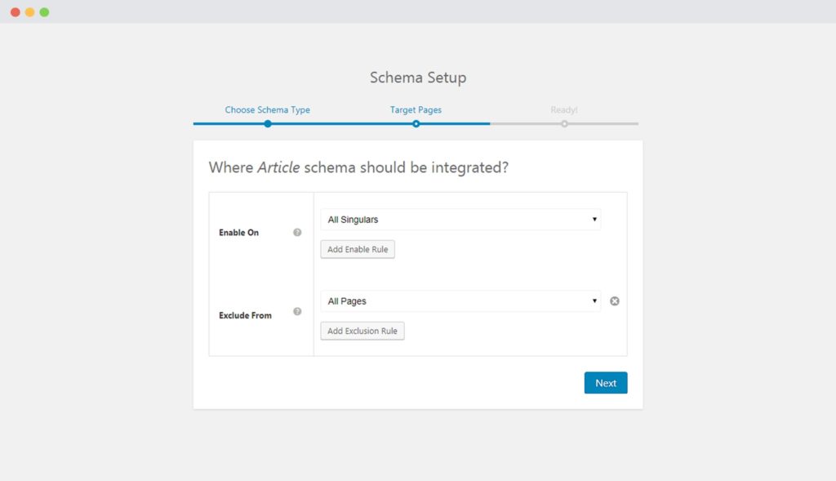Viewport: 836px width, 481px height.
Task: Open the All Singulars dropdown
Action: coord(461,219)
